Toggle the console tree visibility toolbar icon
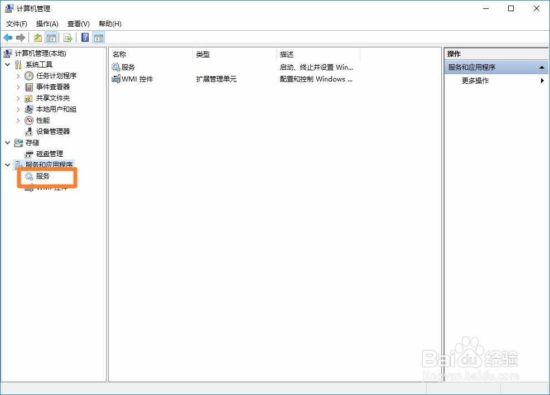The height and width of the screenshot is (395, 550). (x=50, y=37)
